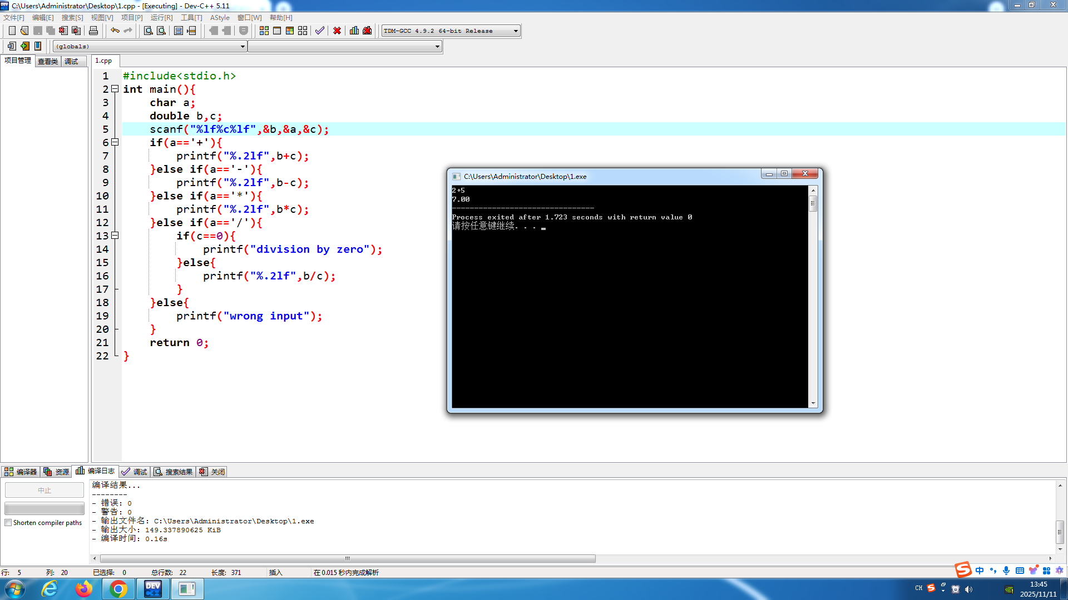The width and height of the screenshot is (1068, 600).
Task: Click the New file toolbar icon
Action: [12, 31]
